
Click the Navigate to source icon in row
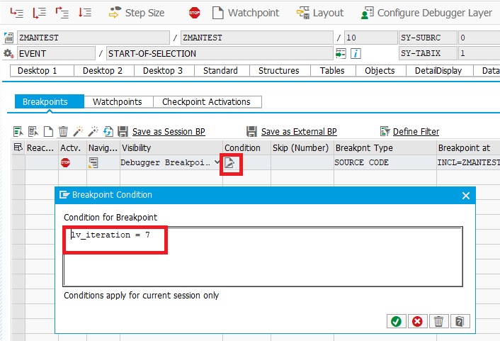93,162
